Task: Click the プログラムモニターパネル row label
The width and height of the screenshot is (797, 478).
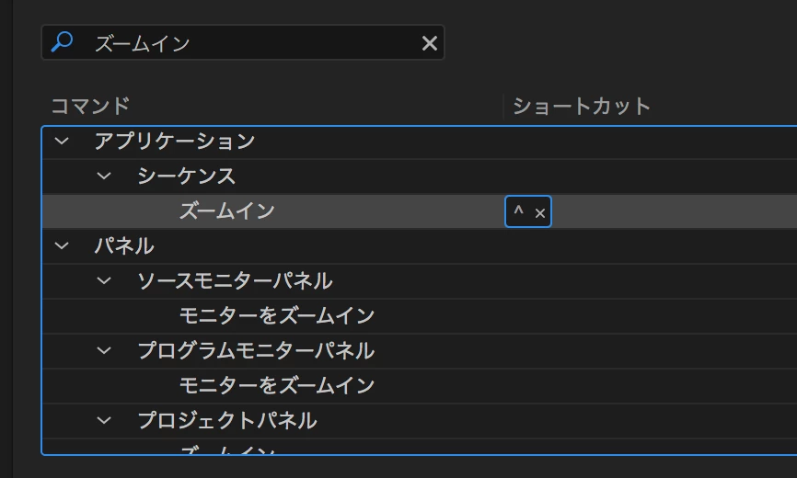Action: click(x=256, y=350)
